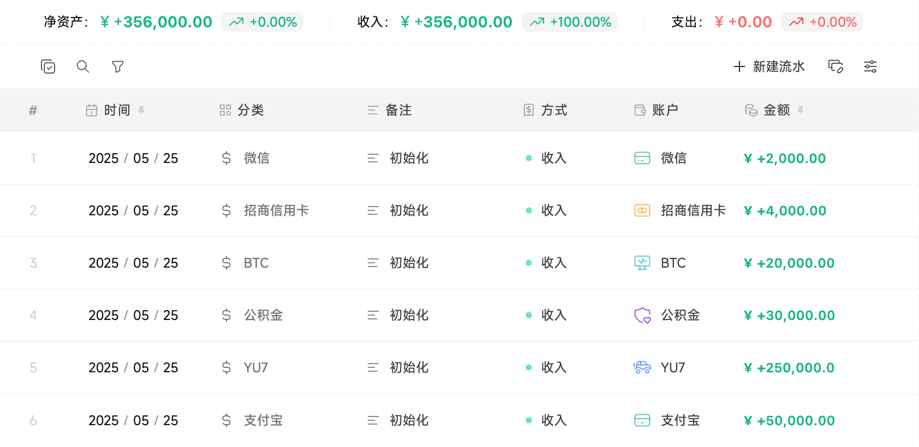Click the icon right of 新建流水
This screenshot has width=919, height=447.
836,67
